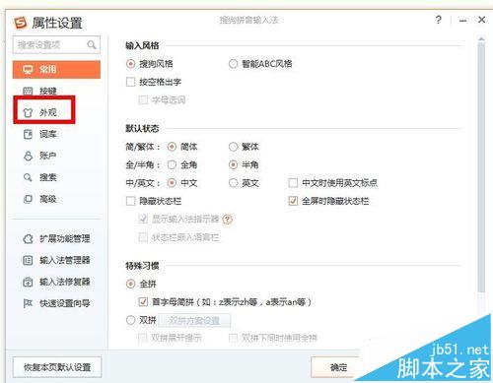Click the vertical scrollbar thumb
Image resolution: width=493 pixels, height=383 pixels.
point(481,166)
